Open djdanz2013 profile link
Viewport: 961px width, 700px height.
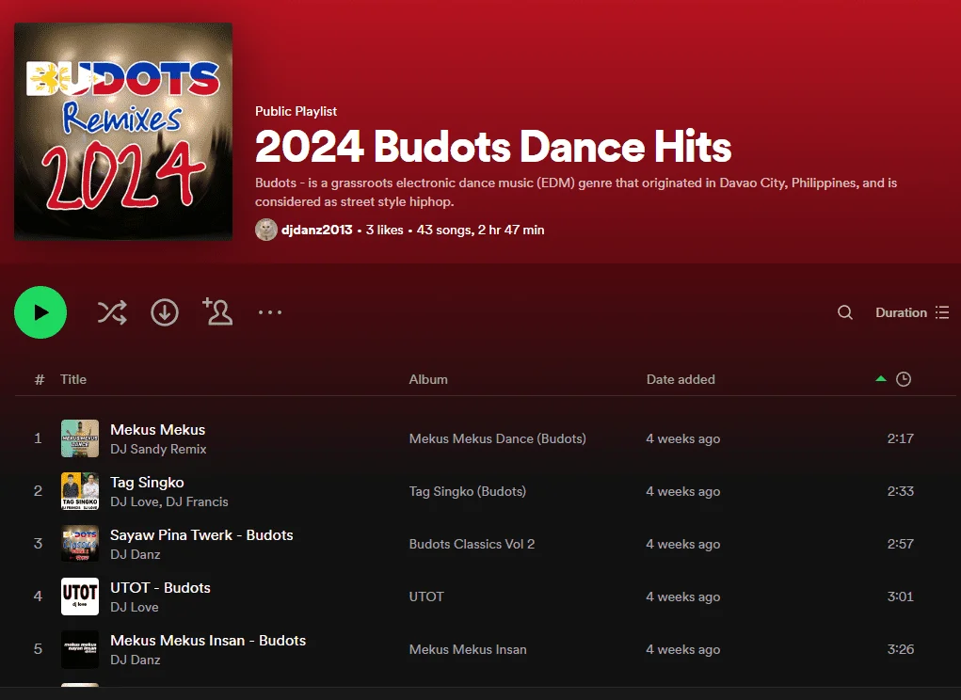(317, 230)
